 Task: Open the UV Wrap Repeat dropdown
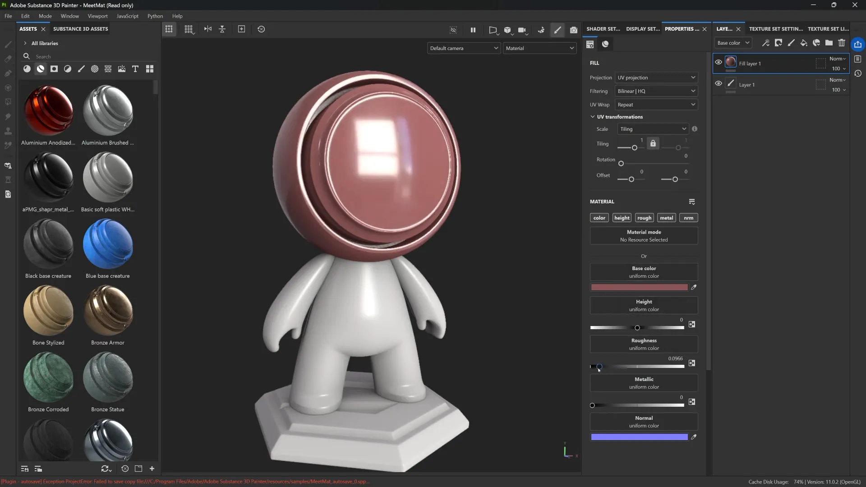(x=656, y=105)
